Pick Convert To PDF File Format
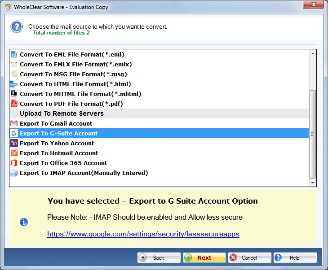 (159, 104)
